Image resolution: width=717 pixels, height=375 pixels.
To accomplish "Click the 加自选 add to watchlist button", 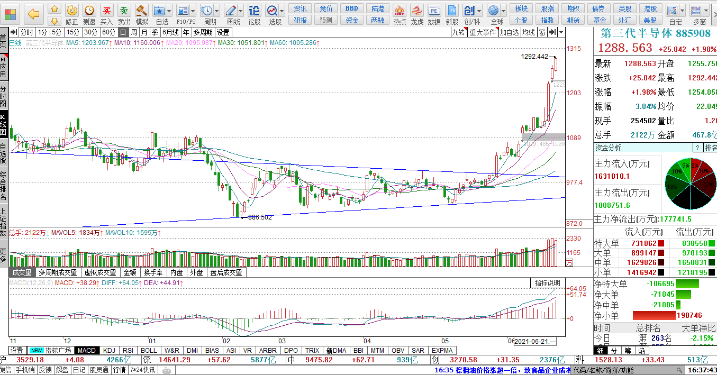I will click(509, 32).
